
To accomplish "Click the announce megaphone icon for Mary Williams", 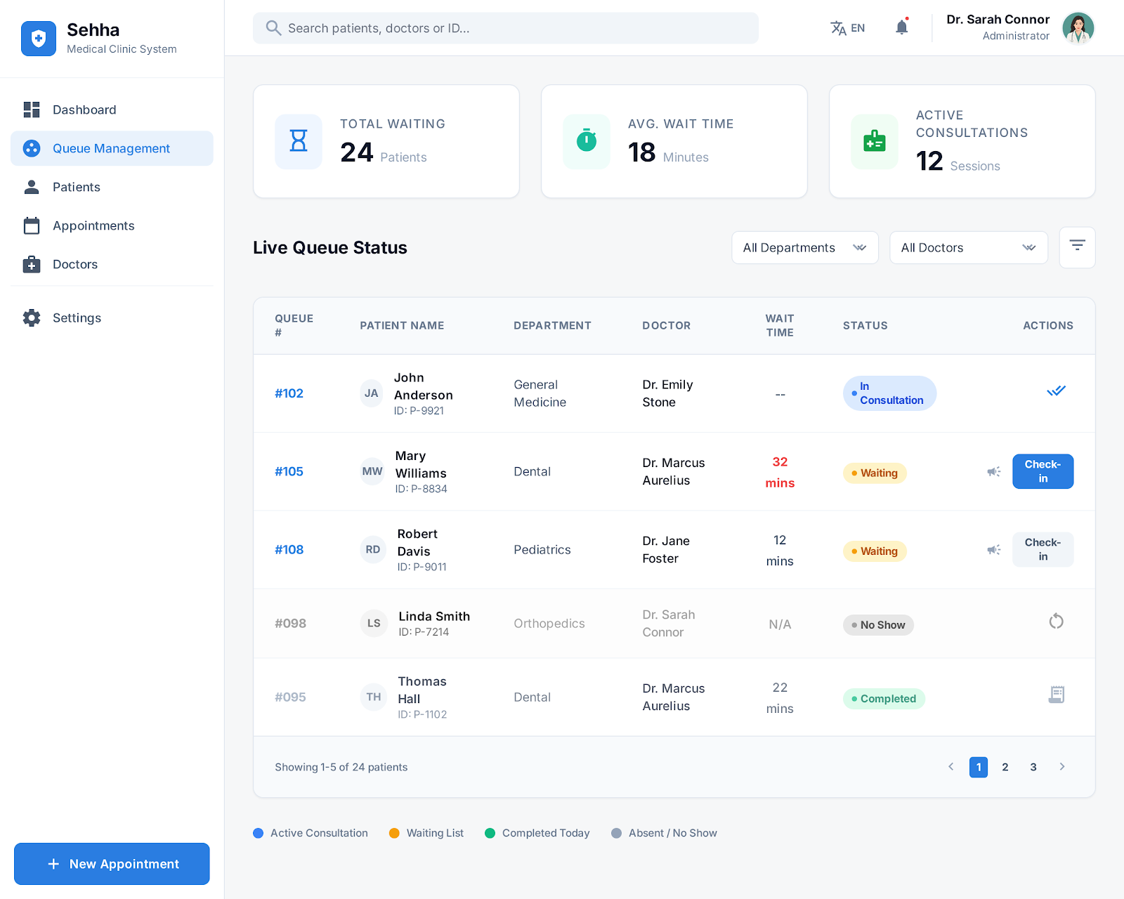I will (x=993, y=471).
